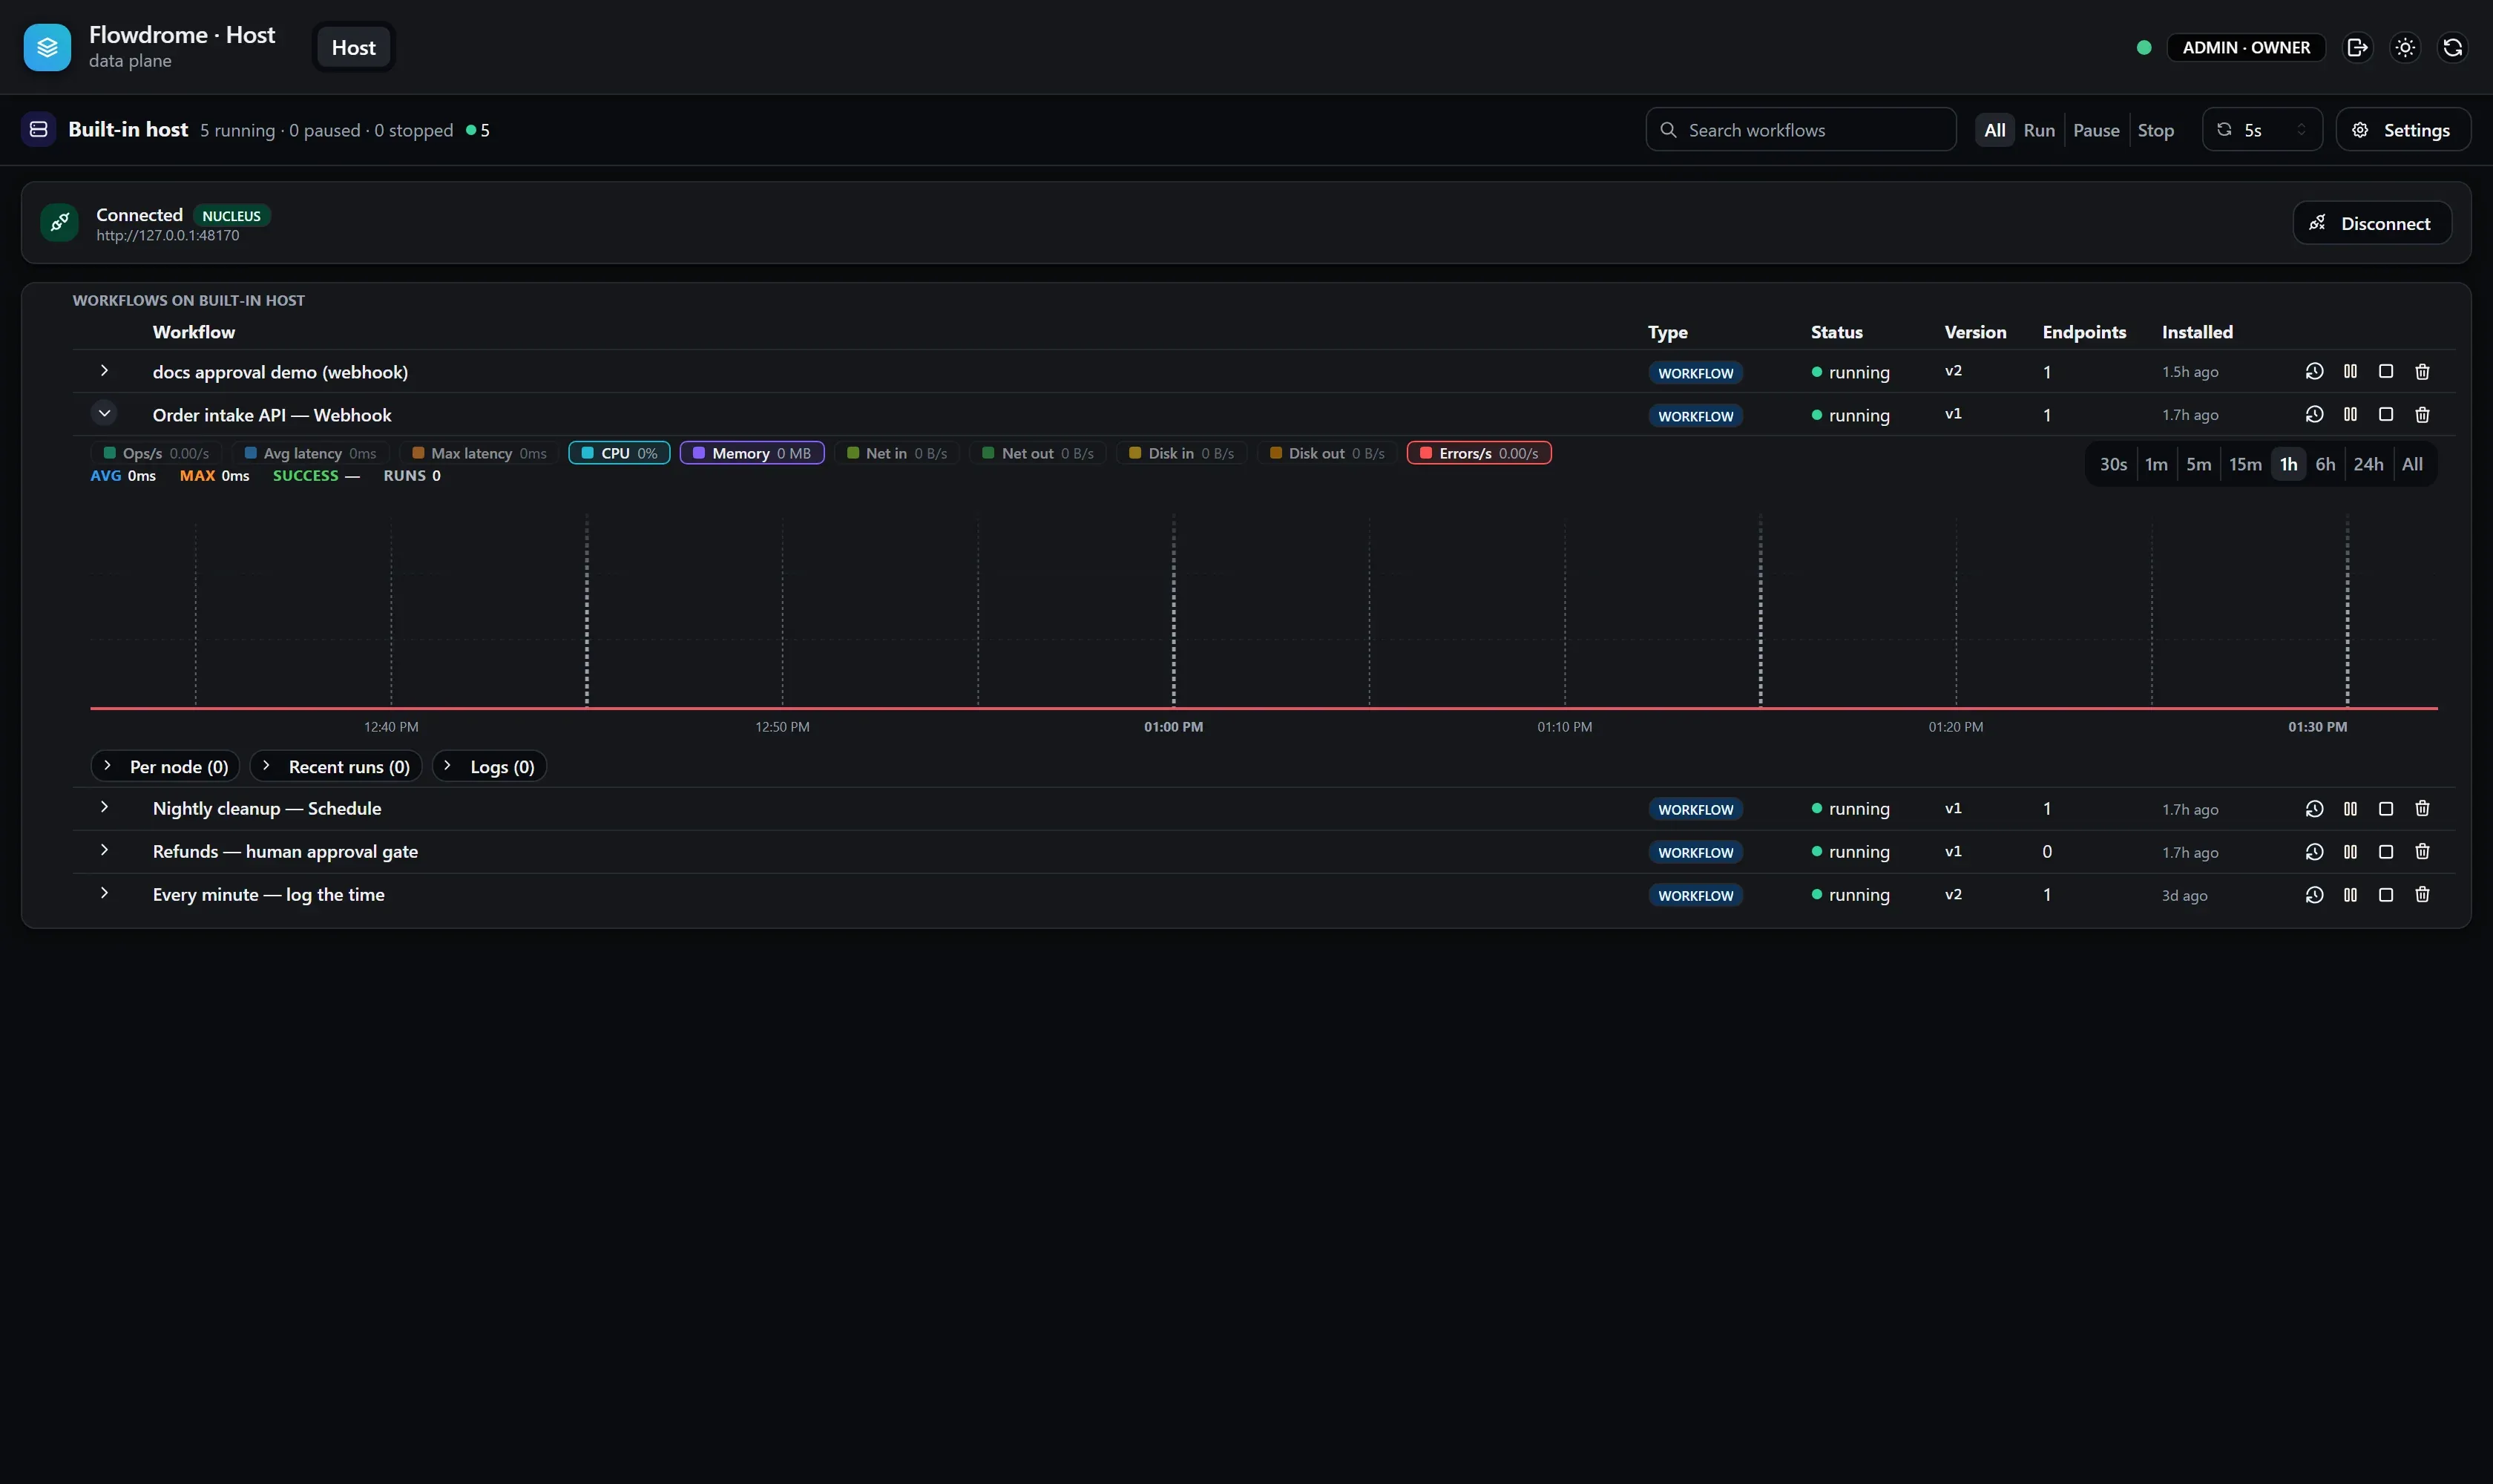Select the Pause workflow filter
Viewport: 2493px width, 1484px height.
(x=2096, y=130)
